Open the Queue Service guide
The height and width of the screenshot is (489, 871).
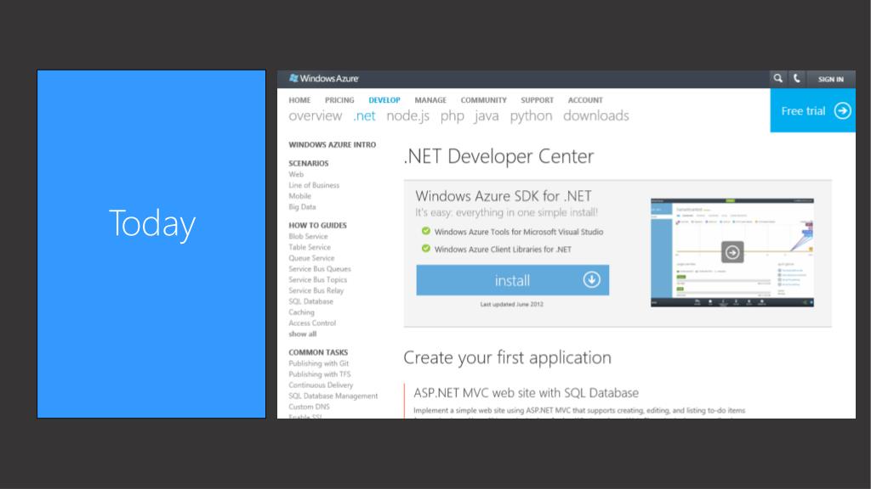click(x=311, y=258)
